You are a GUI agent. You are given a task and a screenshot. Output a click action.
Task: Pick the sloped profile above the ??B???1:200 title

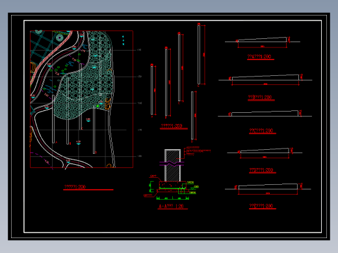point(265,77)
